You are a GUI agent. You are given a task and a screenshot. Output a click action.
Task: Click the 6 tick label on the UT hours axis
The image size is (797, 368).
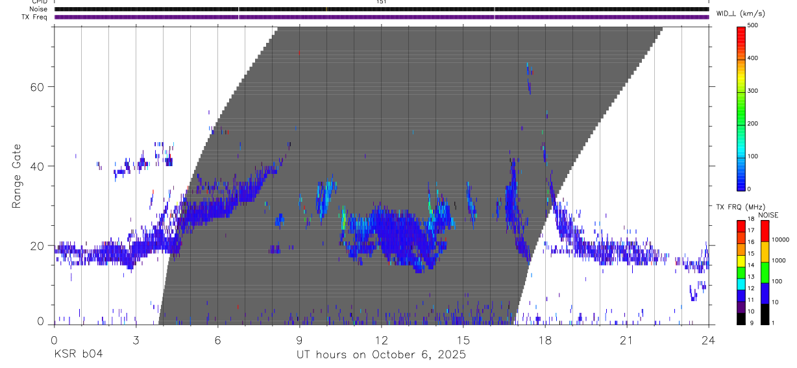217,340
